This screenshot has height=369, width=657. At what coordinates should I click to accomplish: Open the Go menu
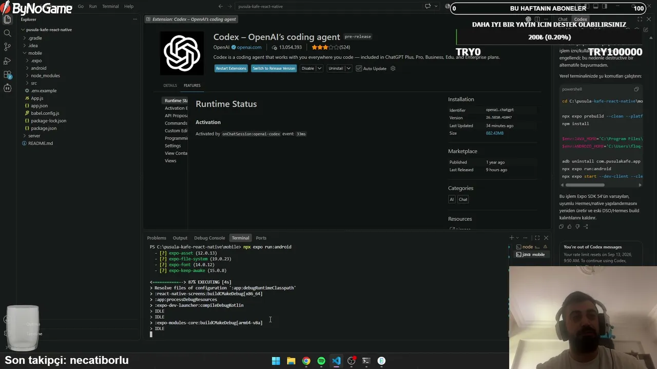click(81, 6)
